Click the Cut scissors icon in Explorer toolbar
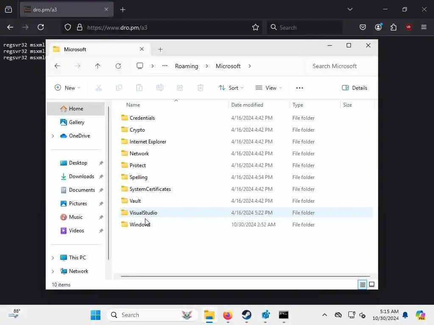This screenshot has height=325, width=434. (x=99, y=88)
